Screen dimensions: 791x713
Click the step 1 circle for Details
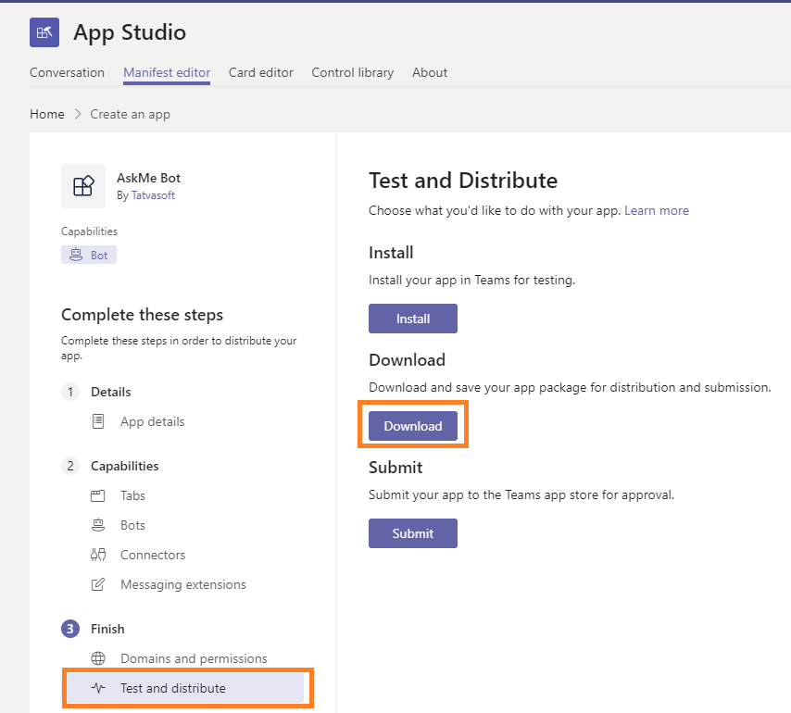pyautogui.click(x=70, y=392)
